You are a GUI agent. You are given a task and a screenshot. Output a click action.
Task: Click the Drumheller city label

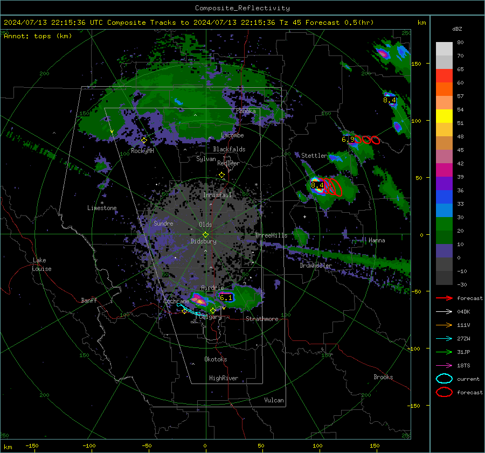(x=316, y=266)
